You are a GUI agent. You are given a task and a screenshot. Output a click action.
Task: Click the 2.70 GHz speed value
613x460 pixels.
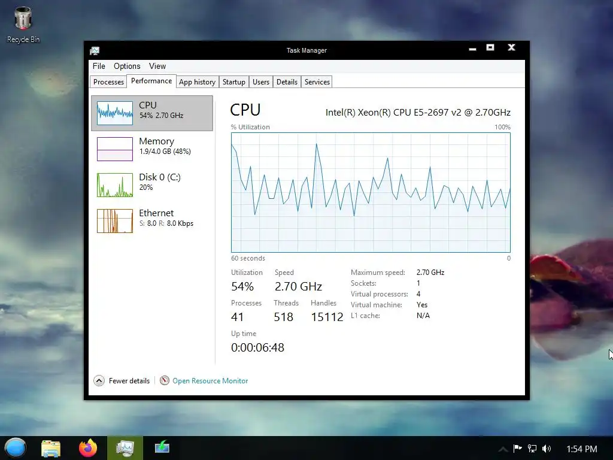point(298,287)
